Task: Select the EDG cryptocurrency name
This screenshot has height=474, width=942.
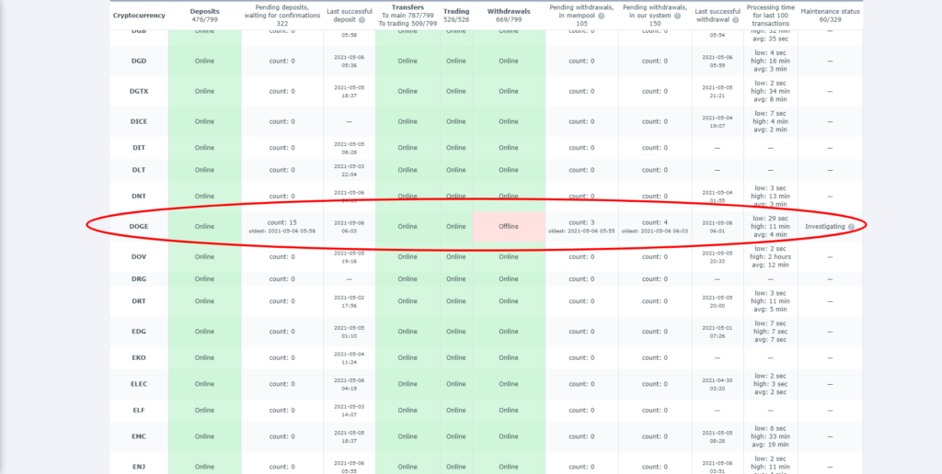Action: click(139, 332)
